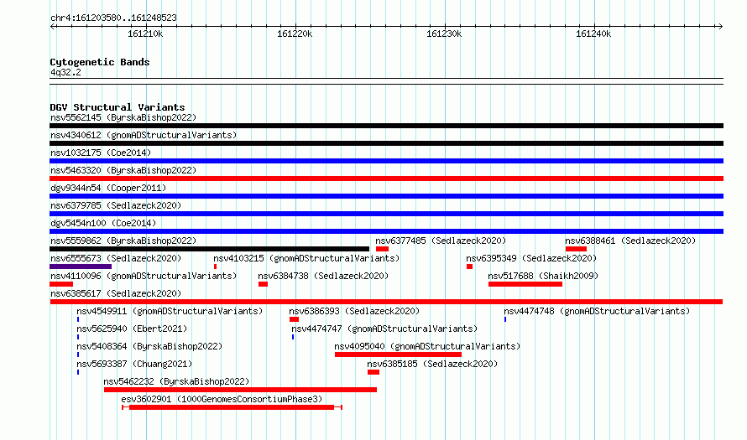Screen dimensions: 747x440
Task: Open nsv517688 (Shaikh2009) label
Action: (x=543, y=276)
